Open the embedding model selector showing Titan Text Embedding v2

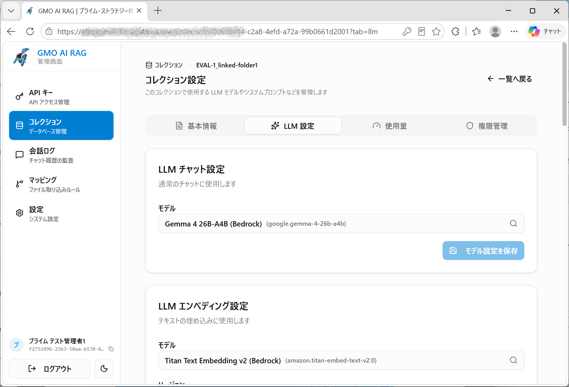341,360
